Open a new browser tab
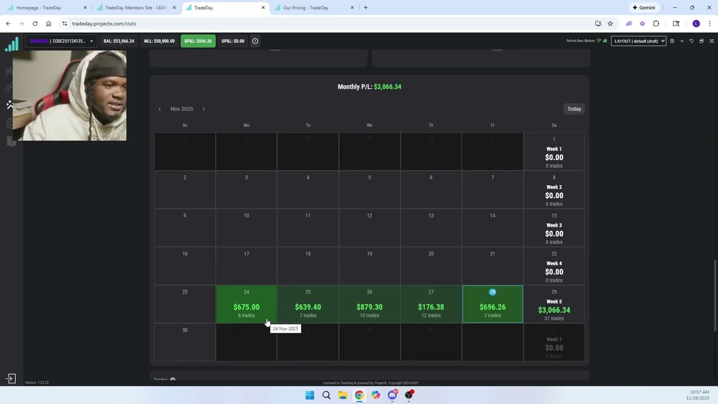 pos(366,8)
